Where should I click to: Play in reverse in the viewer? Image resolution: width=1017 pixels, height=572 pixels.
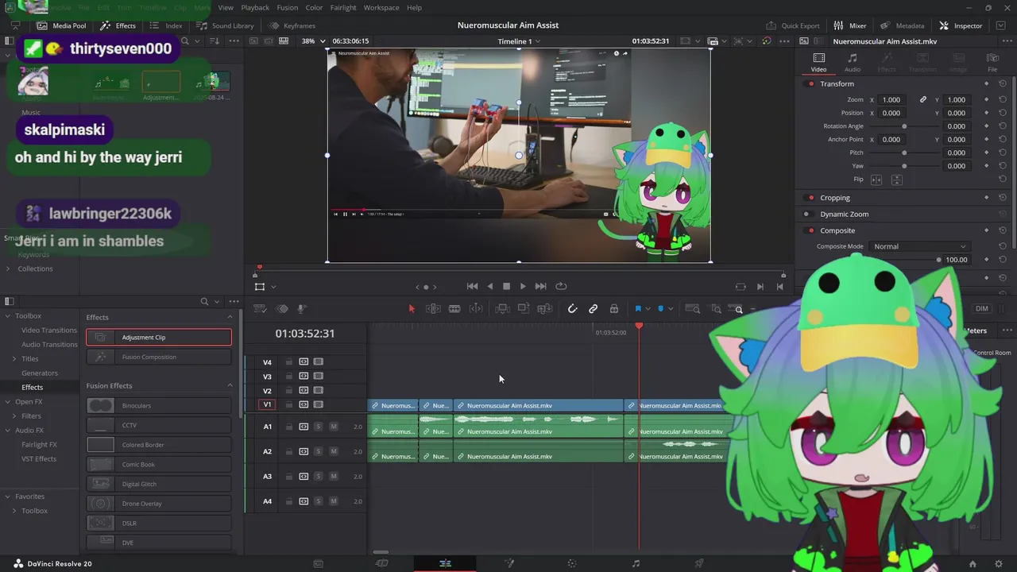point(489,286)
